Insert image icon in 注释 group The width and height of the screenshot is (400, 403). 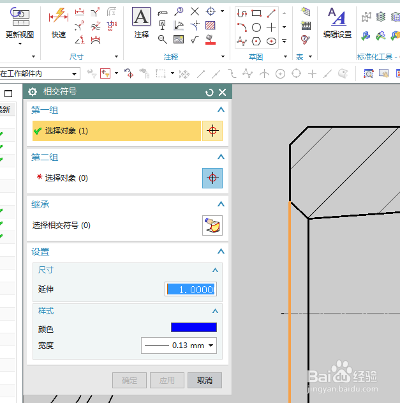pyautogui.click(x=179, y=40)
